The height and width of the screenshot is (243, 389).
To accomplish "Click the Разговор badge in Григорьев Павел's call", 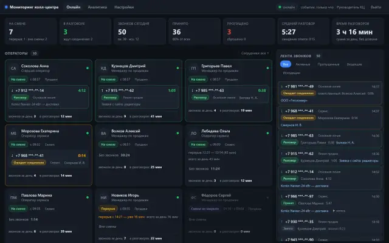I will pyautogui.click(x=200, y=98).
